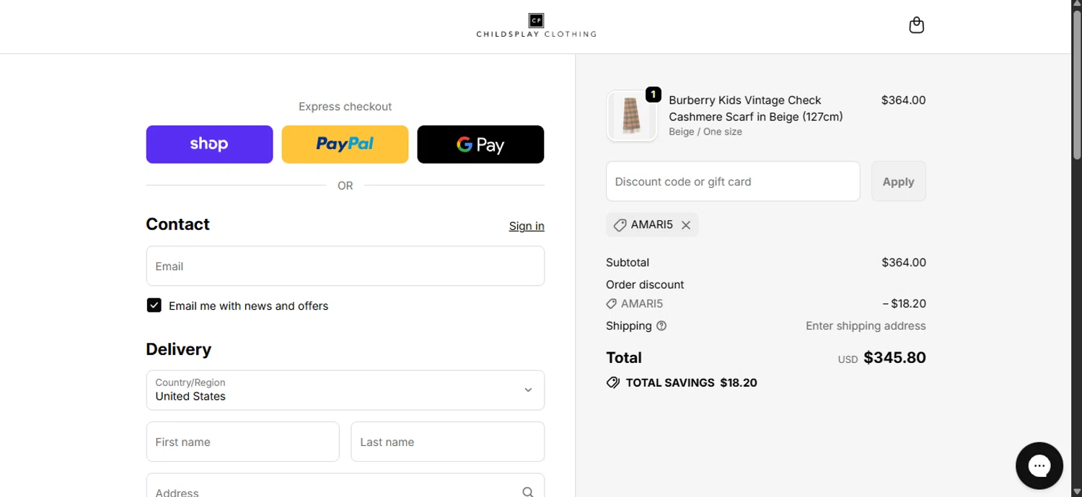Apply the discount code
The image size is (1082, 497).
[x=898, y=182]
